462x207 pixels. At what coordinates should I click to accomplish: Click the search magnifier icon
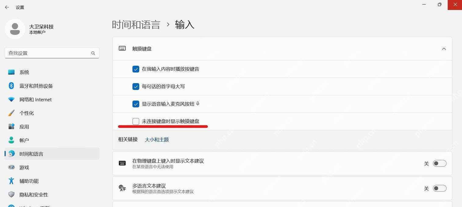pyautogui.click(x=93, y=53)
